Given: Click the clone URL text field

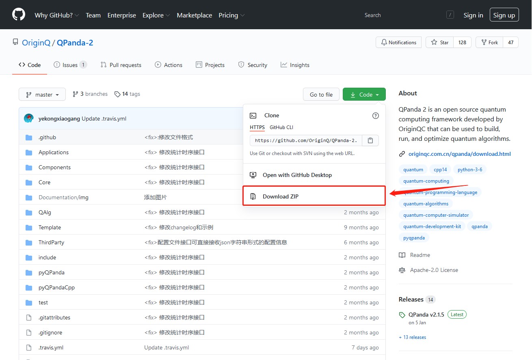Looking at the screenshot, I should click(306, 140).
